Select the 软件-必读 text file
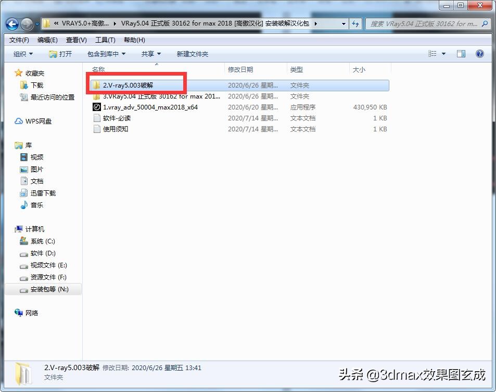Viewport: 496px width, 392px height. tap(240, 118)
